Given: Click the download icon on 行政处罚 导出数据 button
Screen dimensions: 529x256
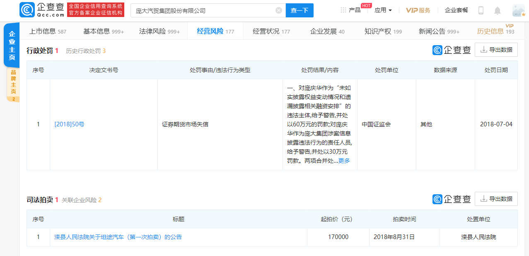Looking at the screenshot, I should [484, 49].
